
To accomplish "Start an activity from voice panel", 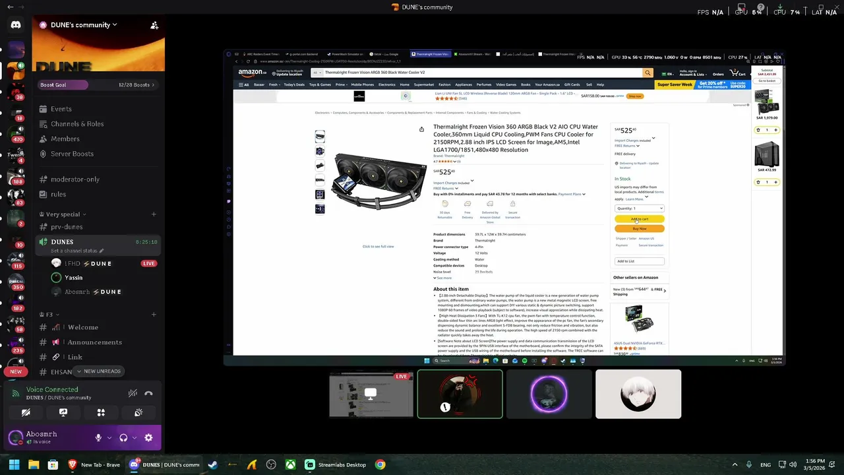I will click(x=101, y=413).
